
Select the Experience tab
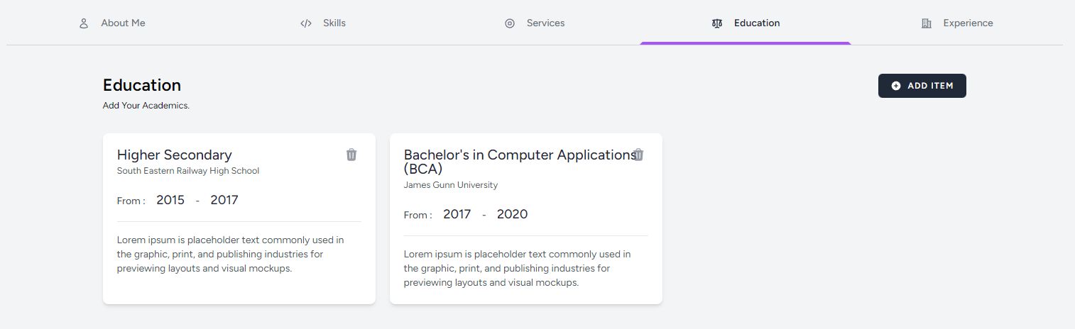click(x=957, y=23)
